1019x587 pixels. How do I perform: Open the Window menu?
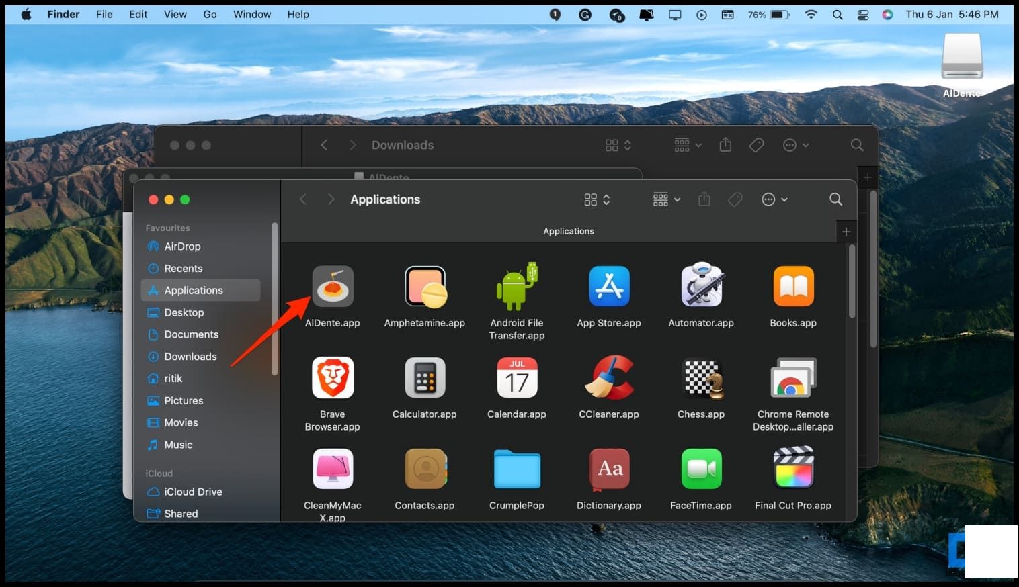[x=252, y=14]
